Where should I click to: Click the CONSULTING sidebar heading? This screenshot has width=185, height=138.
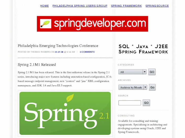click(126, 116)
